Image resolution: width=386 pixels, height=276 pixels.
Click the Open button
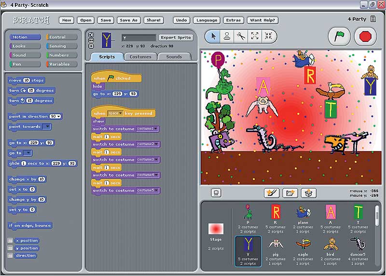(x=86, y=20)
